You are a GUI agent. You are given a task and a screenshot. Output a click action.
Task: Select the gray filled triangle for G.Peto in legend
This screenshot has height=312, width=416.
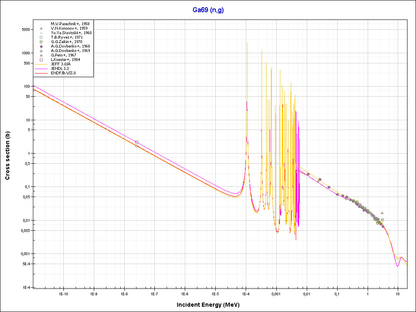point(41,55)
